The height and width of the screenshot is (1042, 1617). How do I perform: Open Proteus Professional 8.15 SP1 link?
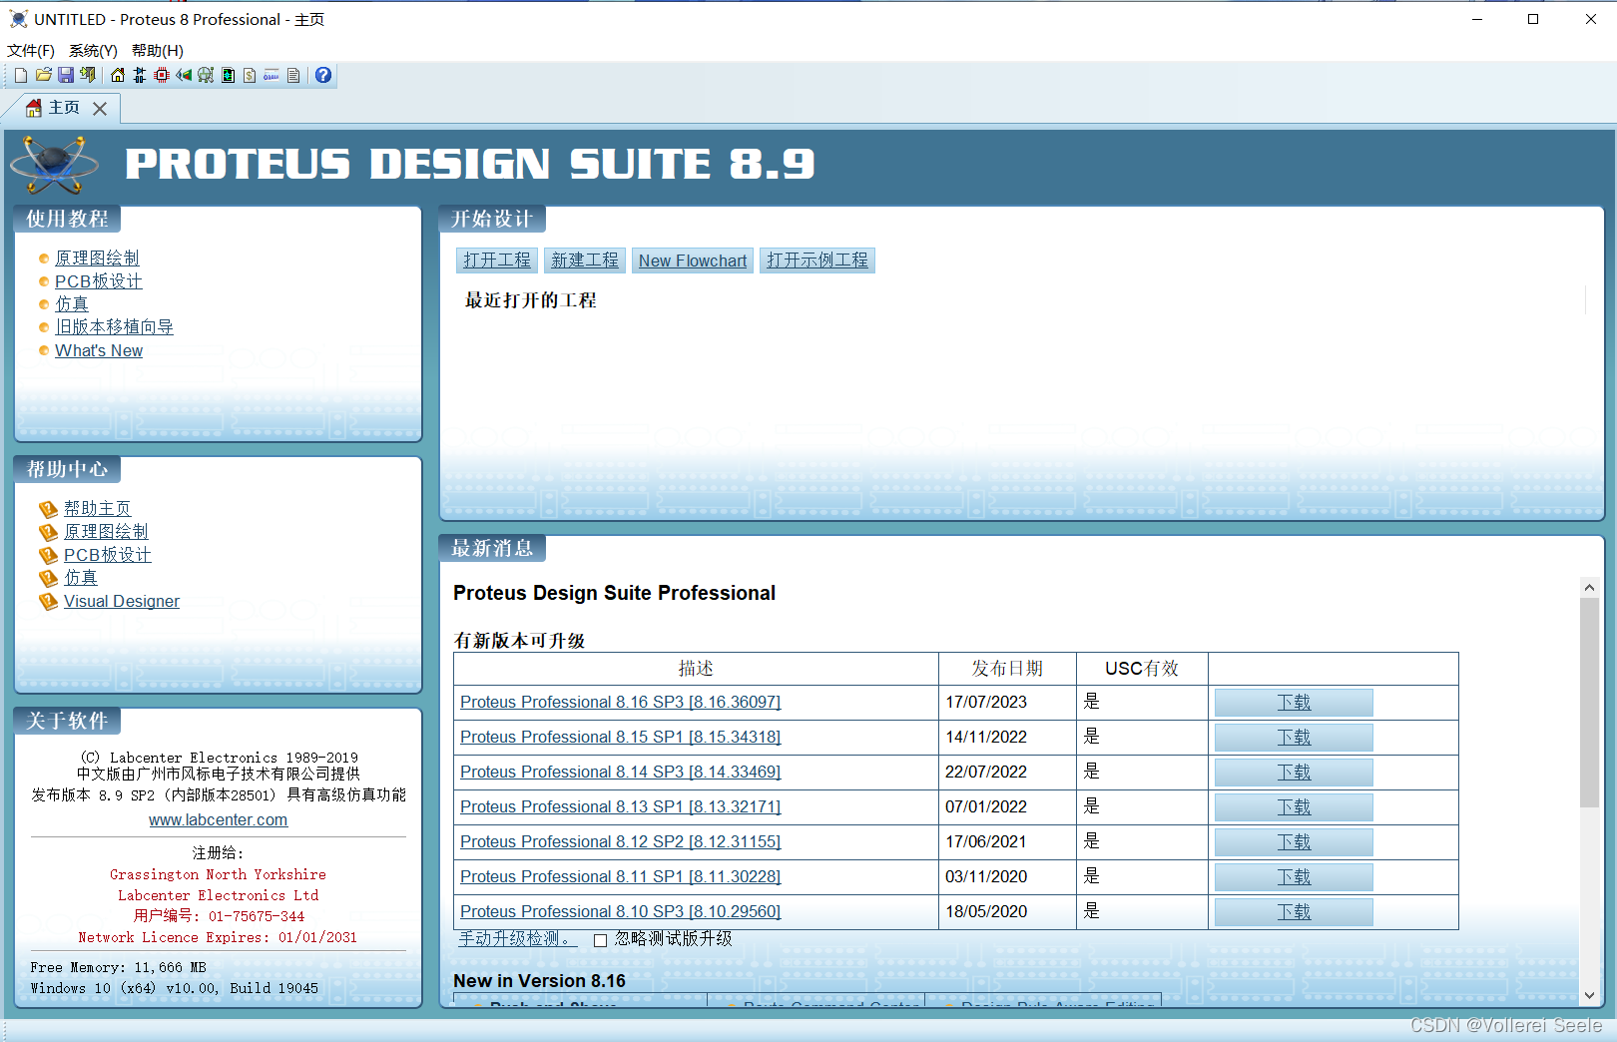pyautogui.click(x=620, y=737)
